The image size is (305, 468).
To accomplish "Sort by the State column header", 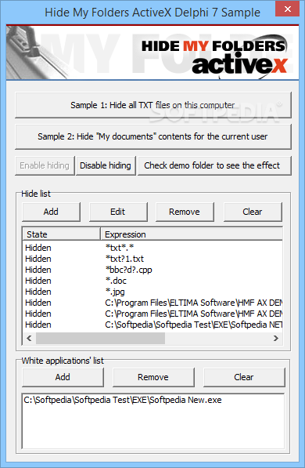I will 62,234.
